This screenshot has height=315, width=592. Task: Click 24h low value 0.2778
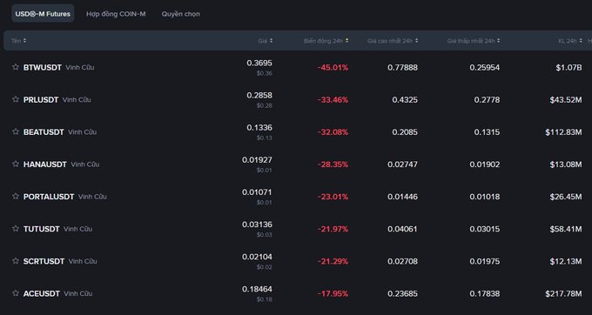point(487,100)
